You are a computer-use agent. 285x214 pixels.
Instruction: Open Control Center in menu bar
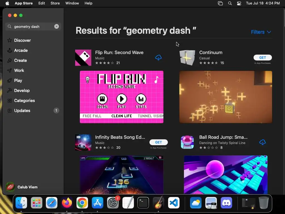(239, 3)
